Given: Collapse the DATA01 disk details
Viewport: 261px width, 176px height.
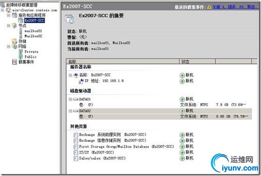Looking at the screenshot, I should [x=70, y=100].
